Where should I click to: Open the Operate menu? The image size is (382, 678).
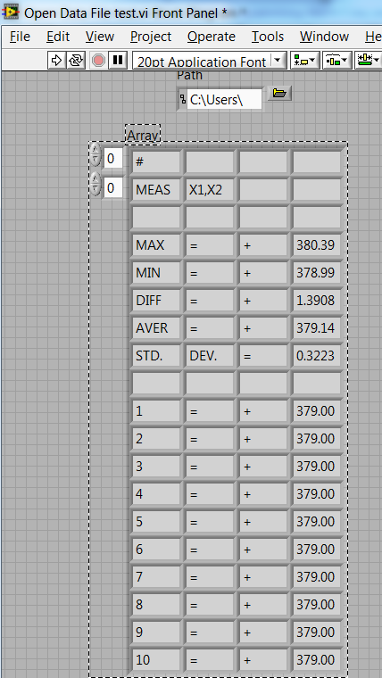pos(212,37)
